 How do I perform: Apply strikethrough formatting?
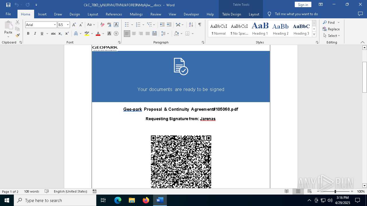point(53,33)
